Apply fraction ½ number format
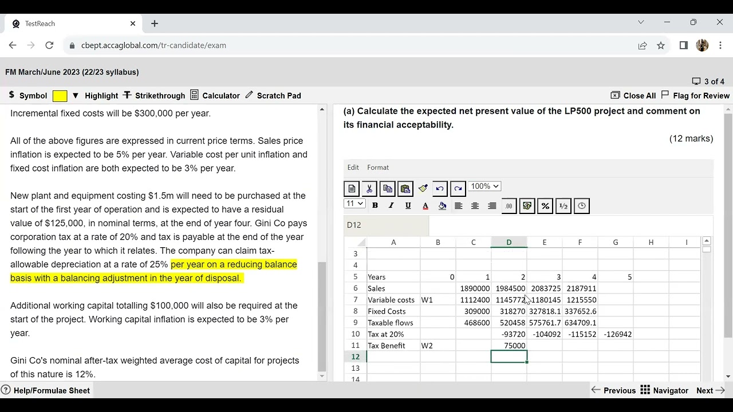 click(x=563, y=206)
